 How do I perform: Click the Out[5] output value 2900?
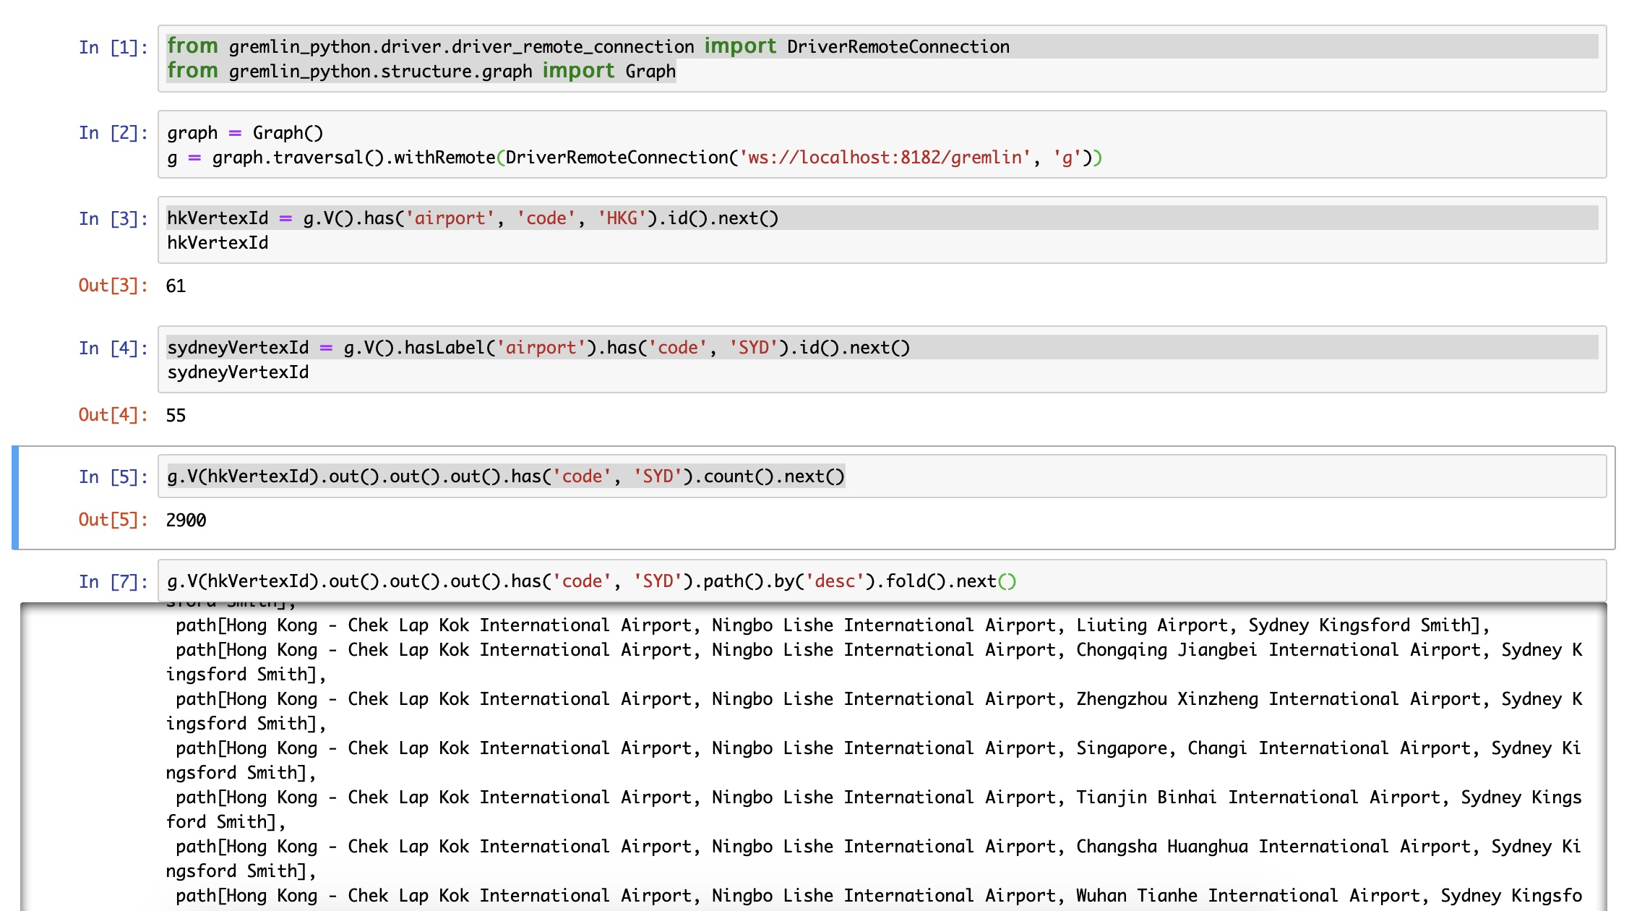(x=186, y=521)
